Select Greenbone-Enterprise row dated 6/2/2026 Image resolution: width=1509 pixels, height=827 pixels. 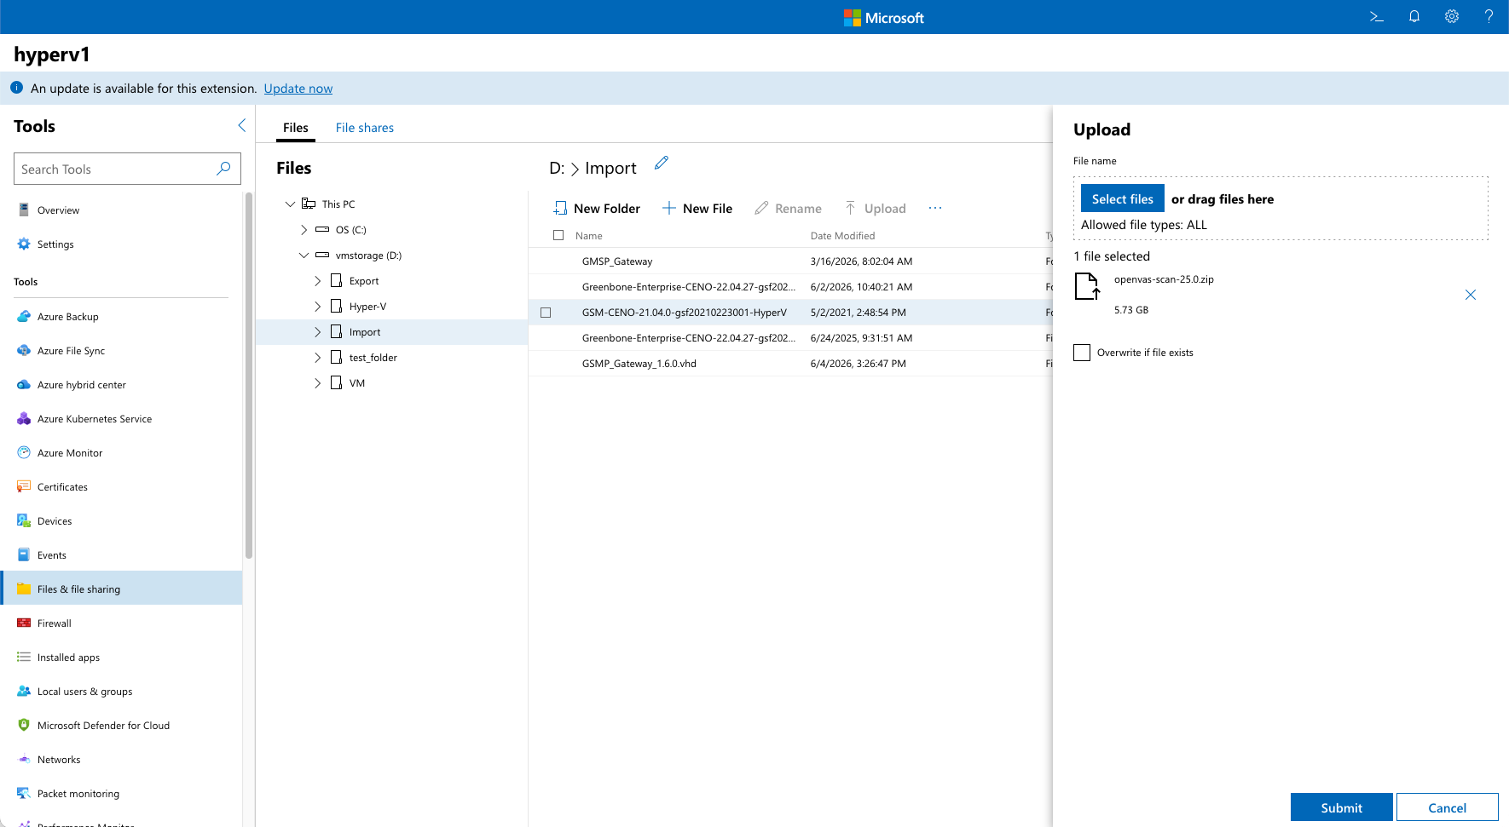pyautogui.click(x=790, y=287)
